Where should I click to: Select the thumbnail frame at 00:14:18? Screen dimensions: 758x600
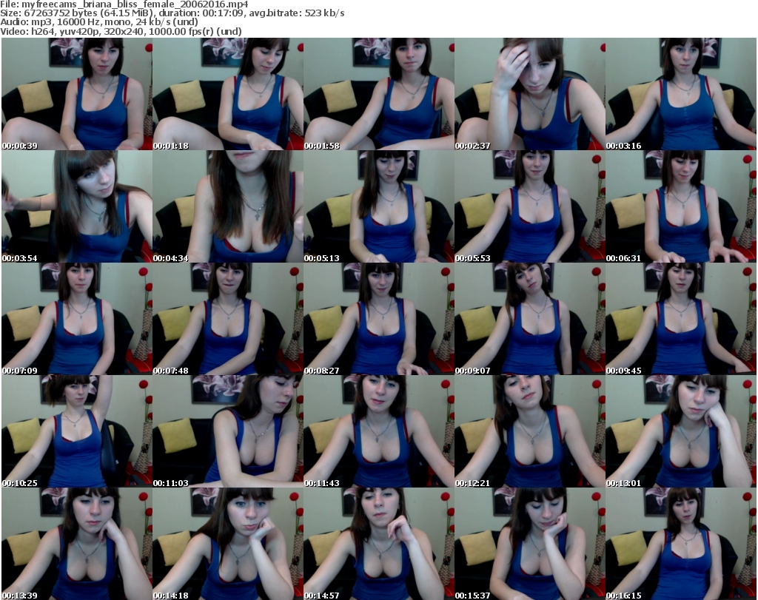coord(228,544)
